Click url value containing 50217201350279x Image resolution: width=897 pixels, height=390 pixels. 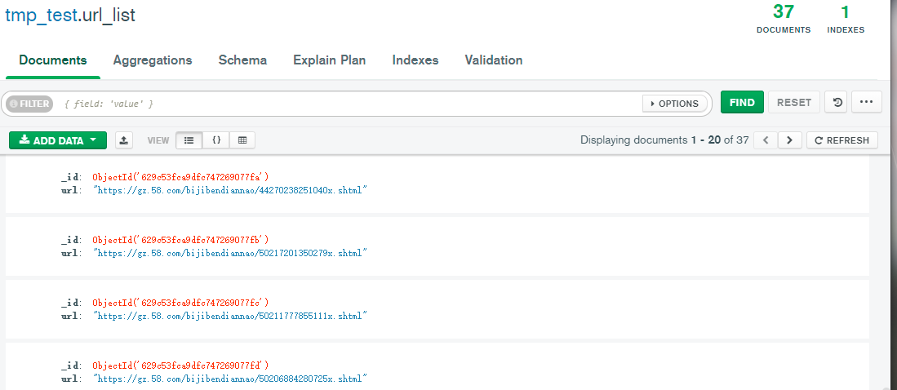click(229, 253)
